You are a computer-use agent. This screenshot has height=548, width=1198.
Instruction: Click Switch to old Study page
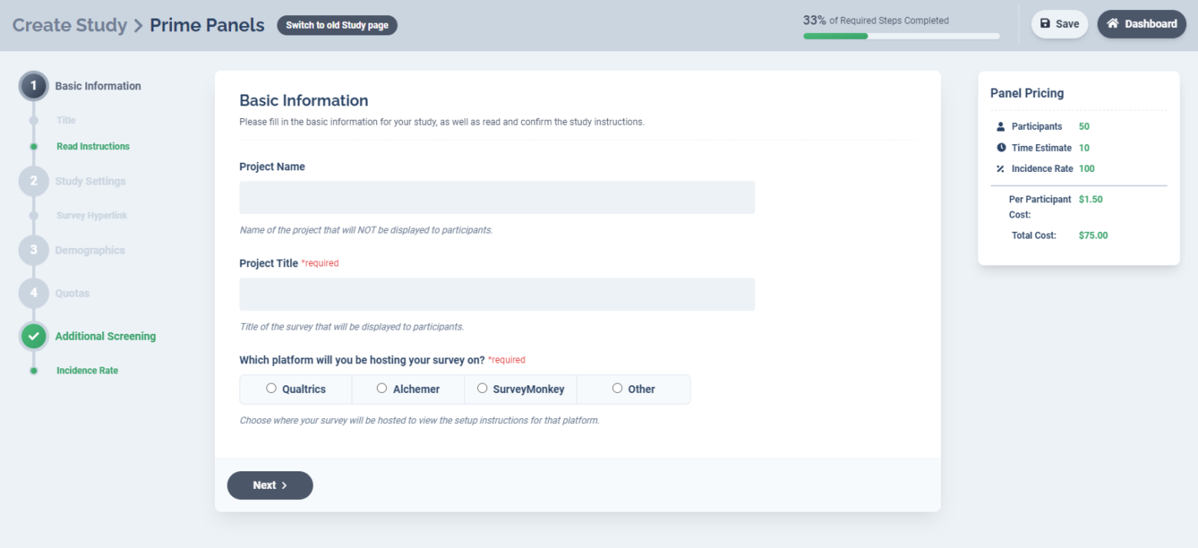pos(336,24)
